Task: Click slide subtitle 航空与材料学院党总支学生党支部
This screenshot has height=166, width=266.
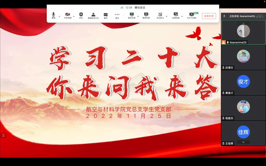Action: pos(129,109)
